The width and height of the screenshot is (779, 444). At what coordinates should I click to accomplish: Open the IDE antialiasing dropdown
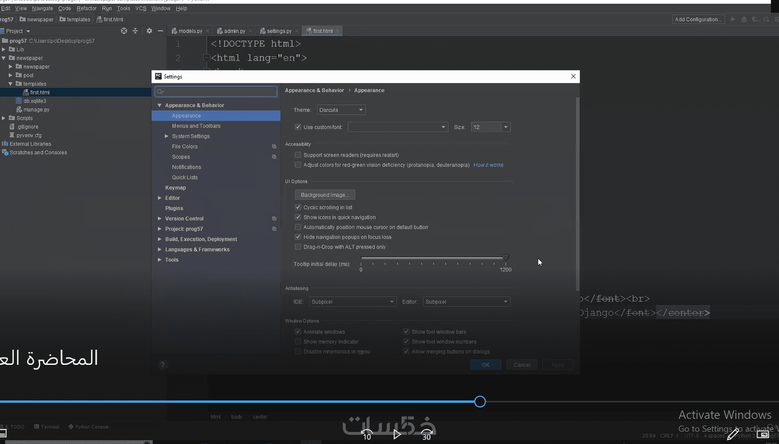click(x=353, y=302)
